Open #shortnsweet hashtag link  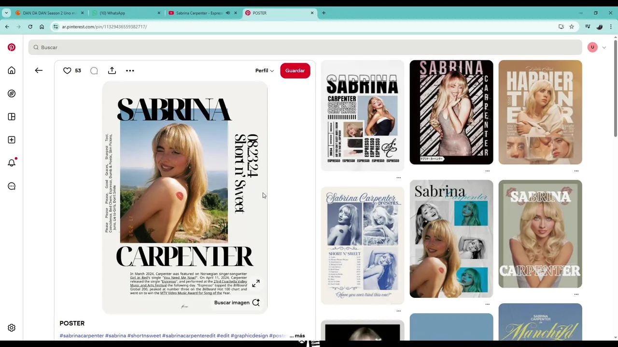click(144, 335)
